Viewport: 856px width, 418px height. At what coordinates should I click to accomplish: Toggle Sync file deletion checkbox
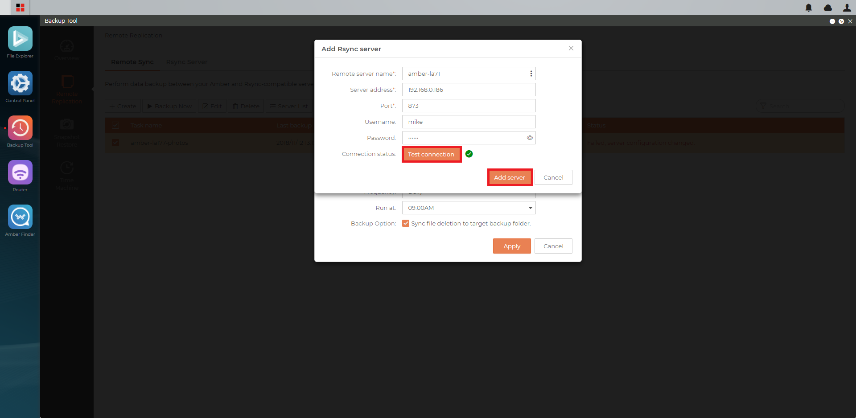click(406, 223)
